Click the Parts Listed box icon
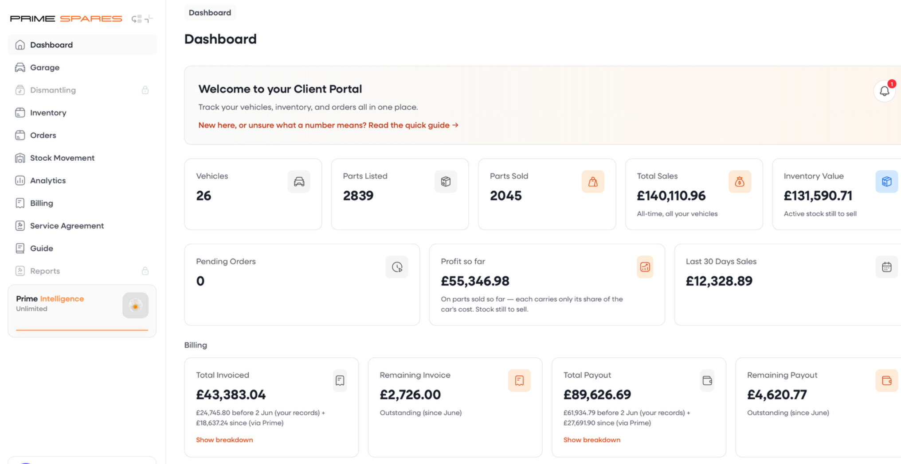Screen dimensions: 901x464 point(446,182)
